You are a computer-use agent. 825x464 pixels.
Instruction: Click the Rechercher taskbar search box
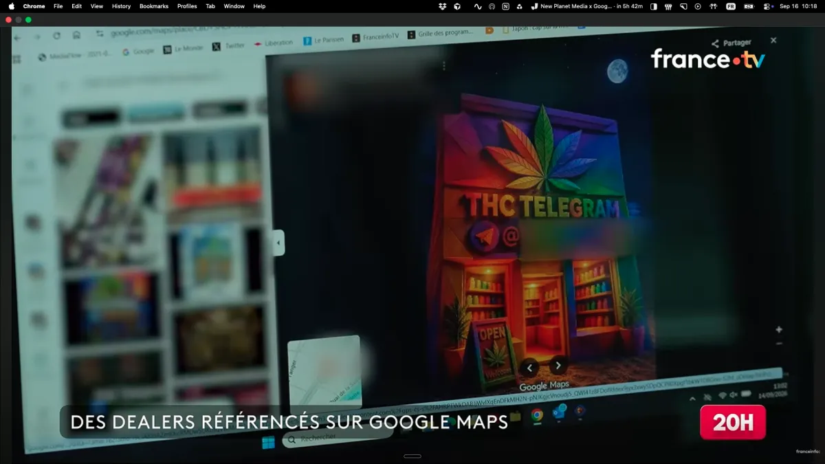point(338,437)
